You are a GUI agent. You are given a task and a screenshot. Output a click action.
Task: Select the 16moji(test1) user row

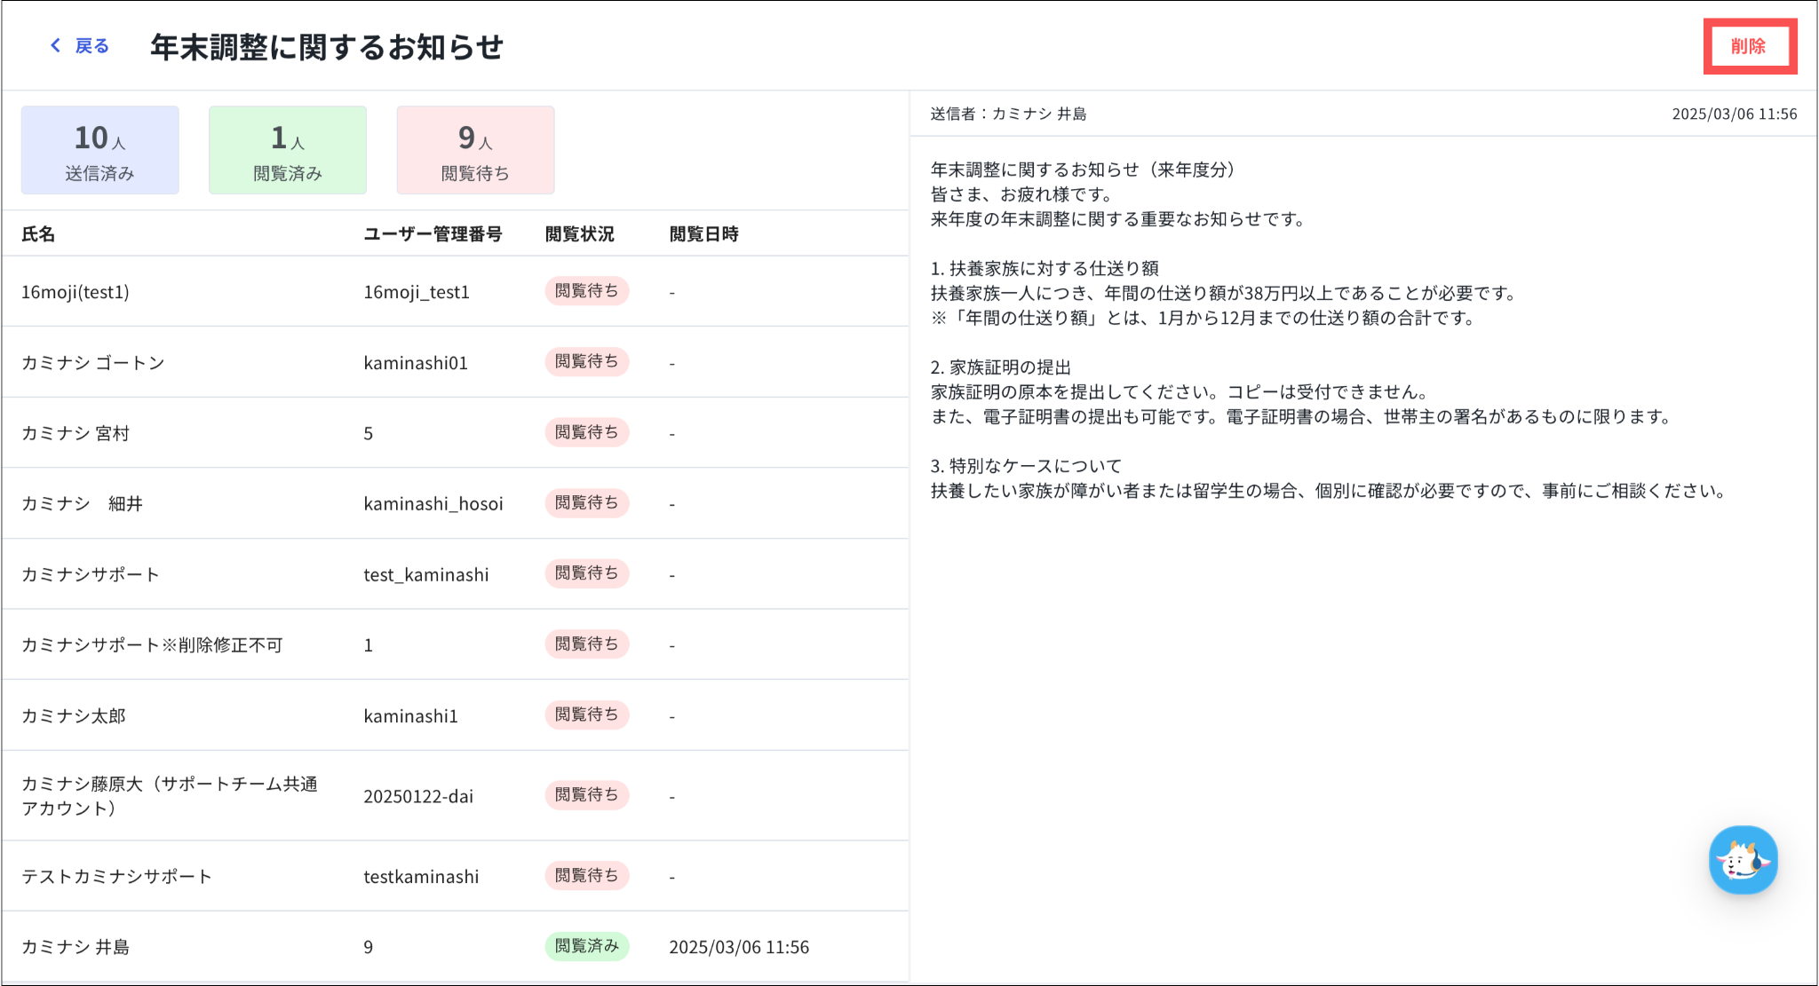coord(75,292)
